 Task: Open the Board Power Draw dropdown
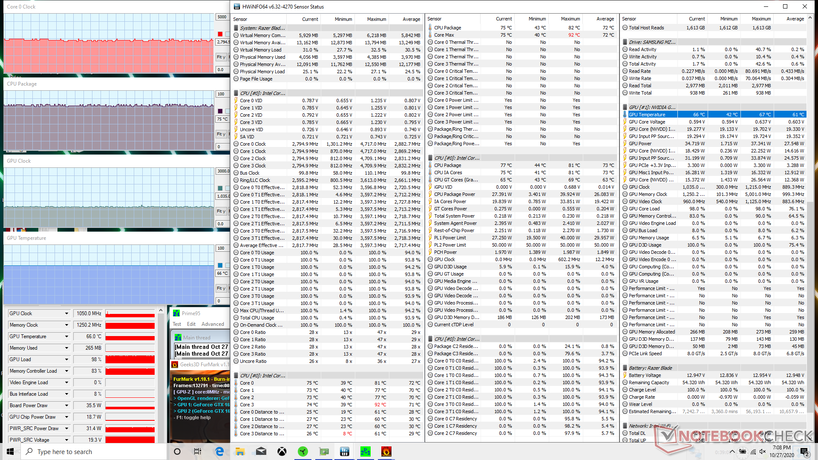click(x=66, y=405)
